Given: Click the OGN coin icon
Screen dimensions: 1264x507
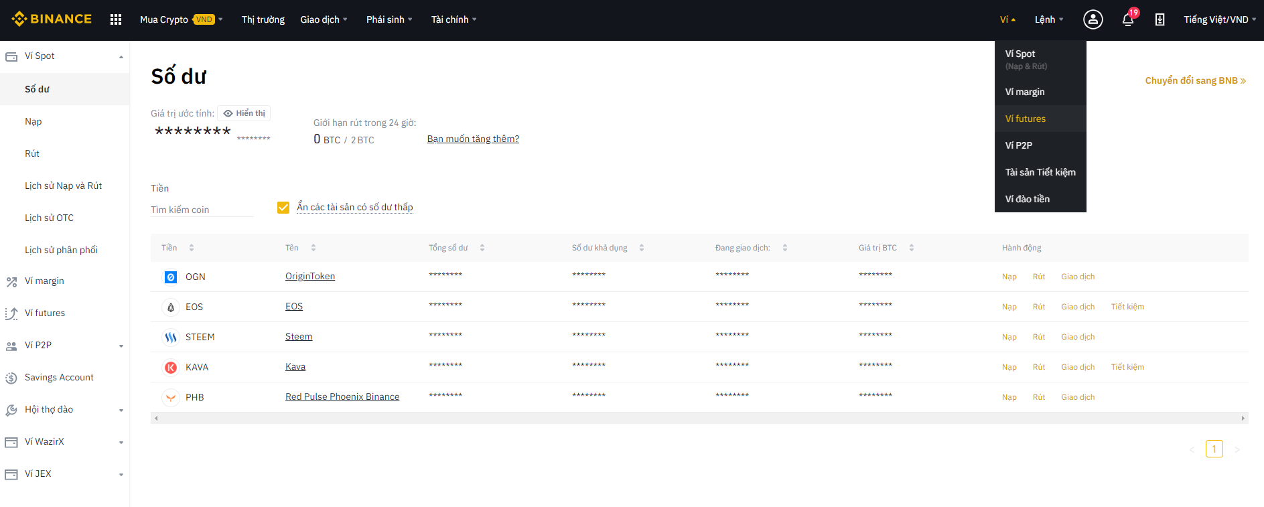Looking at the screenshot, I should tap(171, 277).
